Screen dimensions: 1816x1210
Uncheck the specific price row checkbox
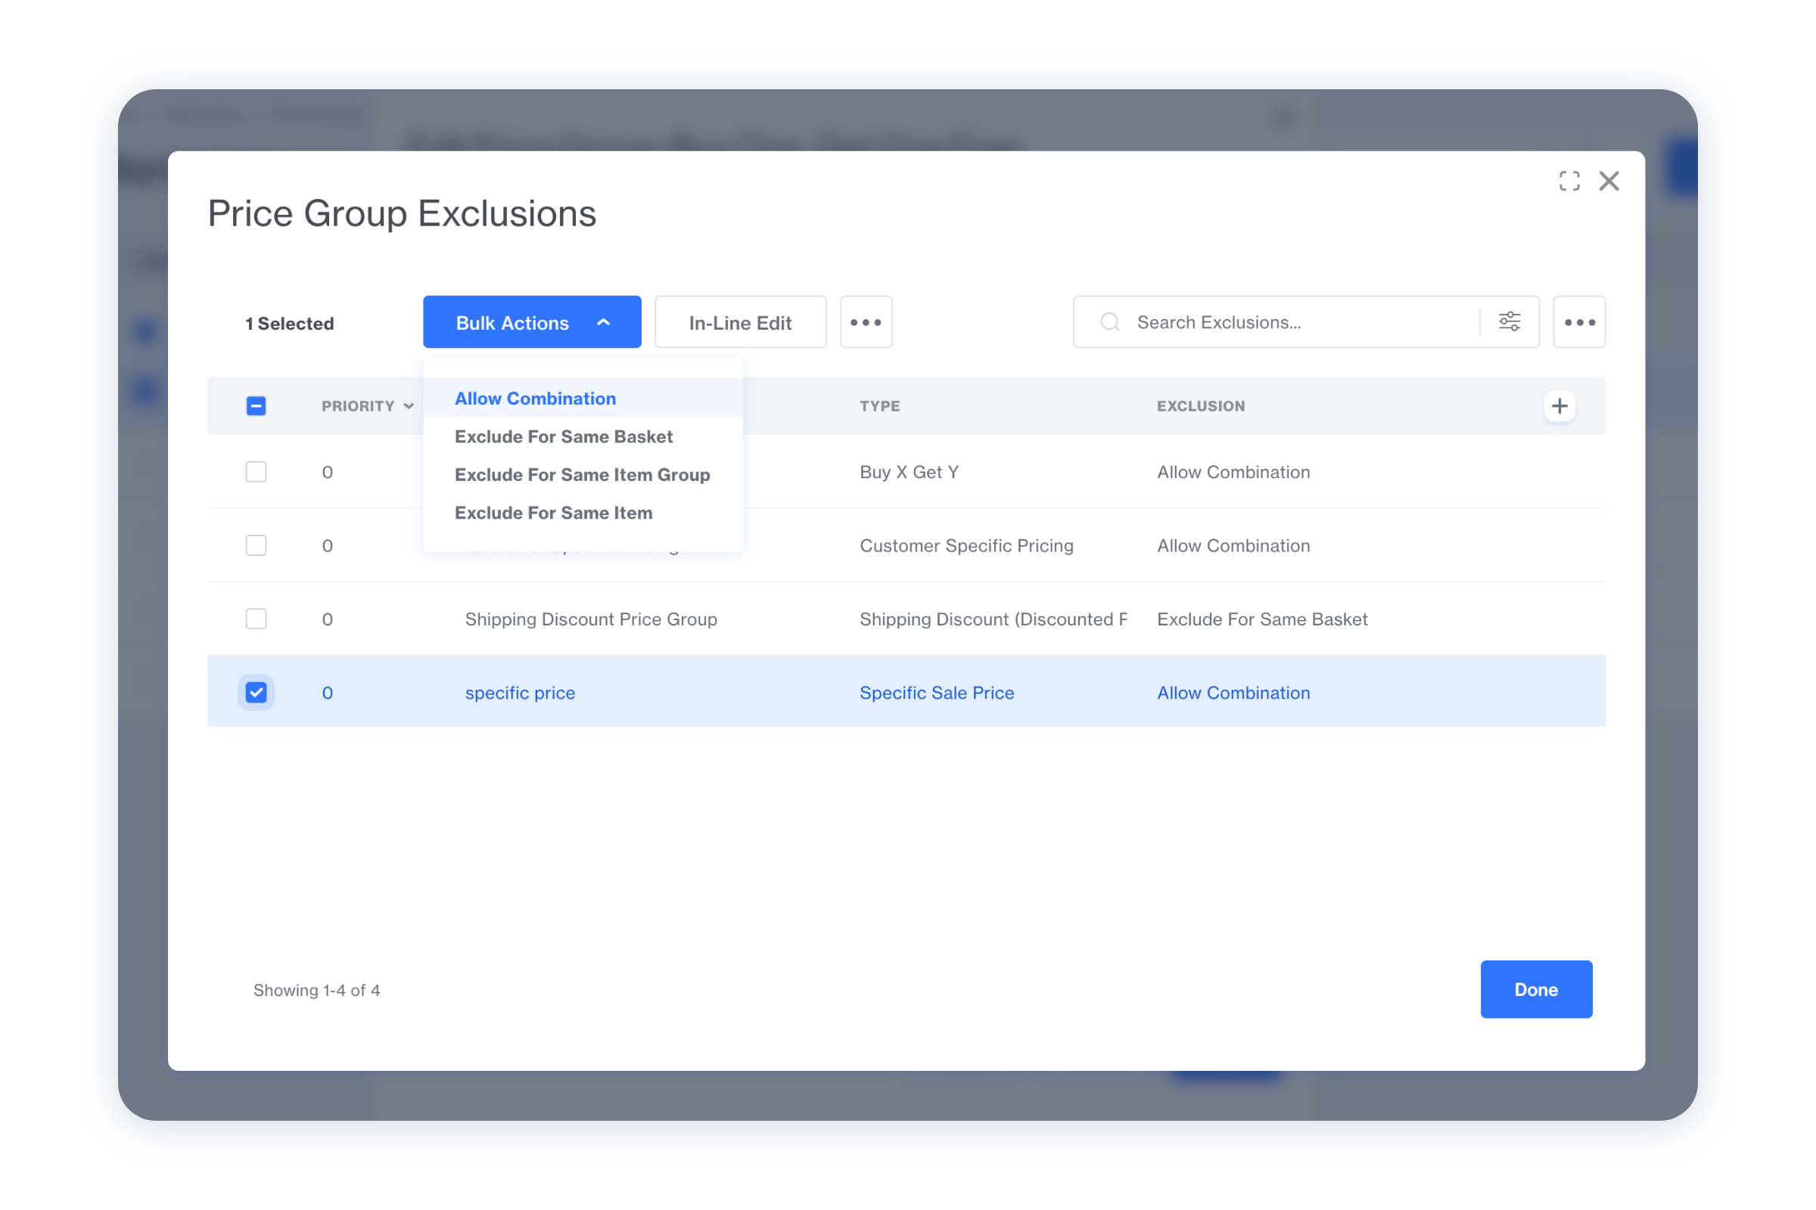257,692
